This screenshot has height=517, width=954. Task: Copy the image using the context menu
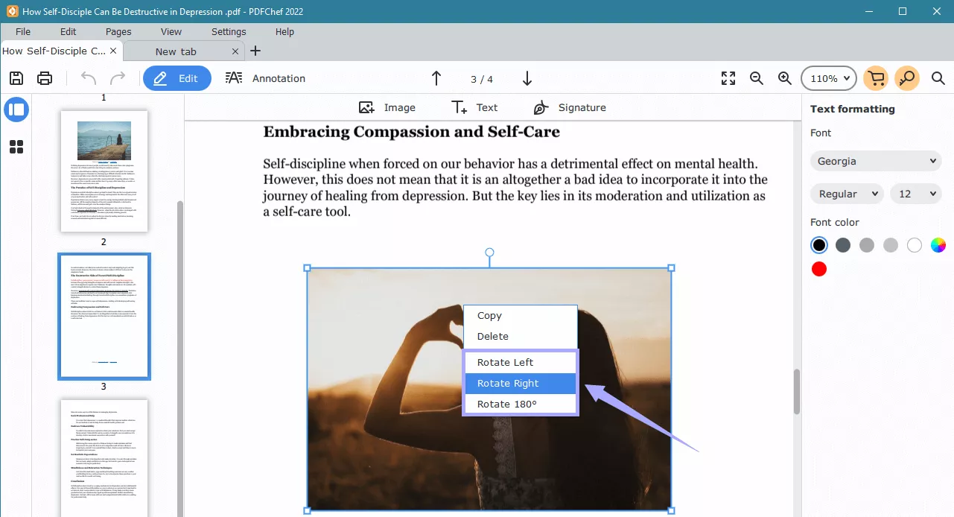click(489, 315)
